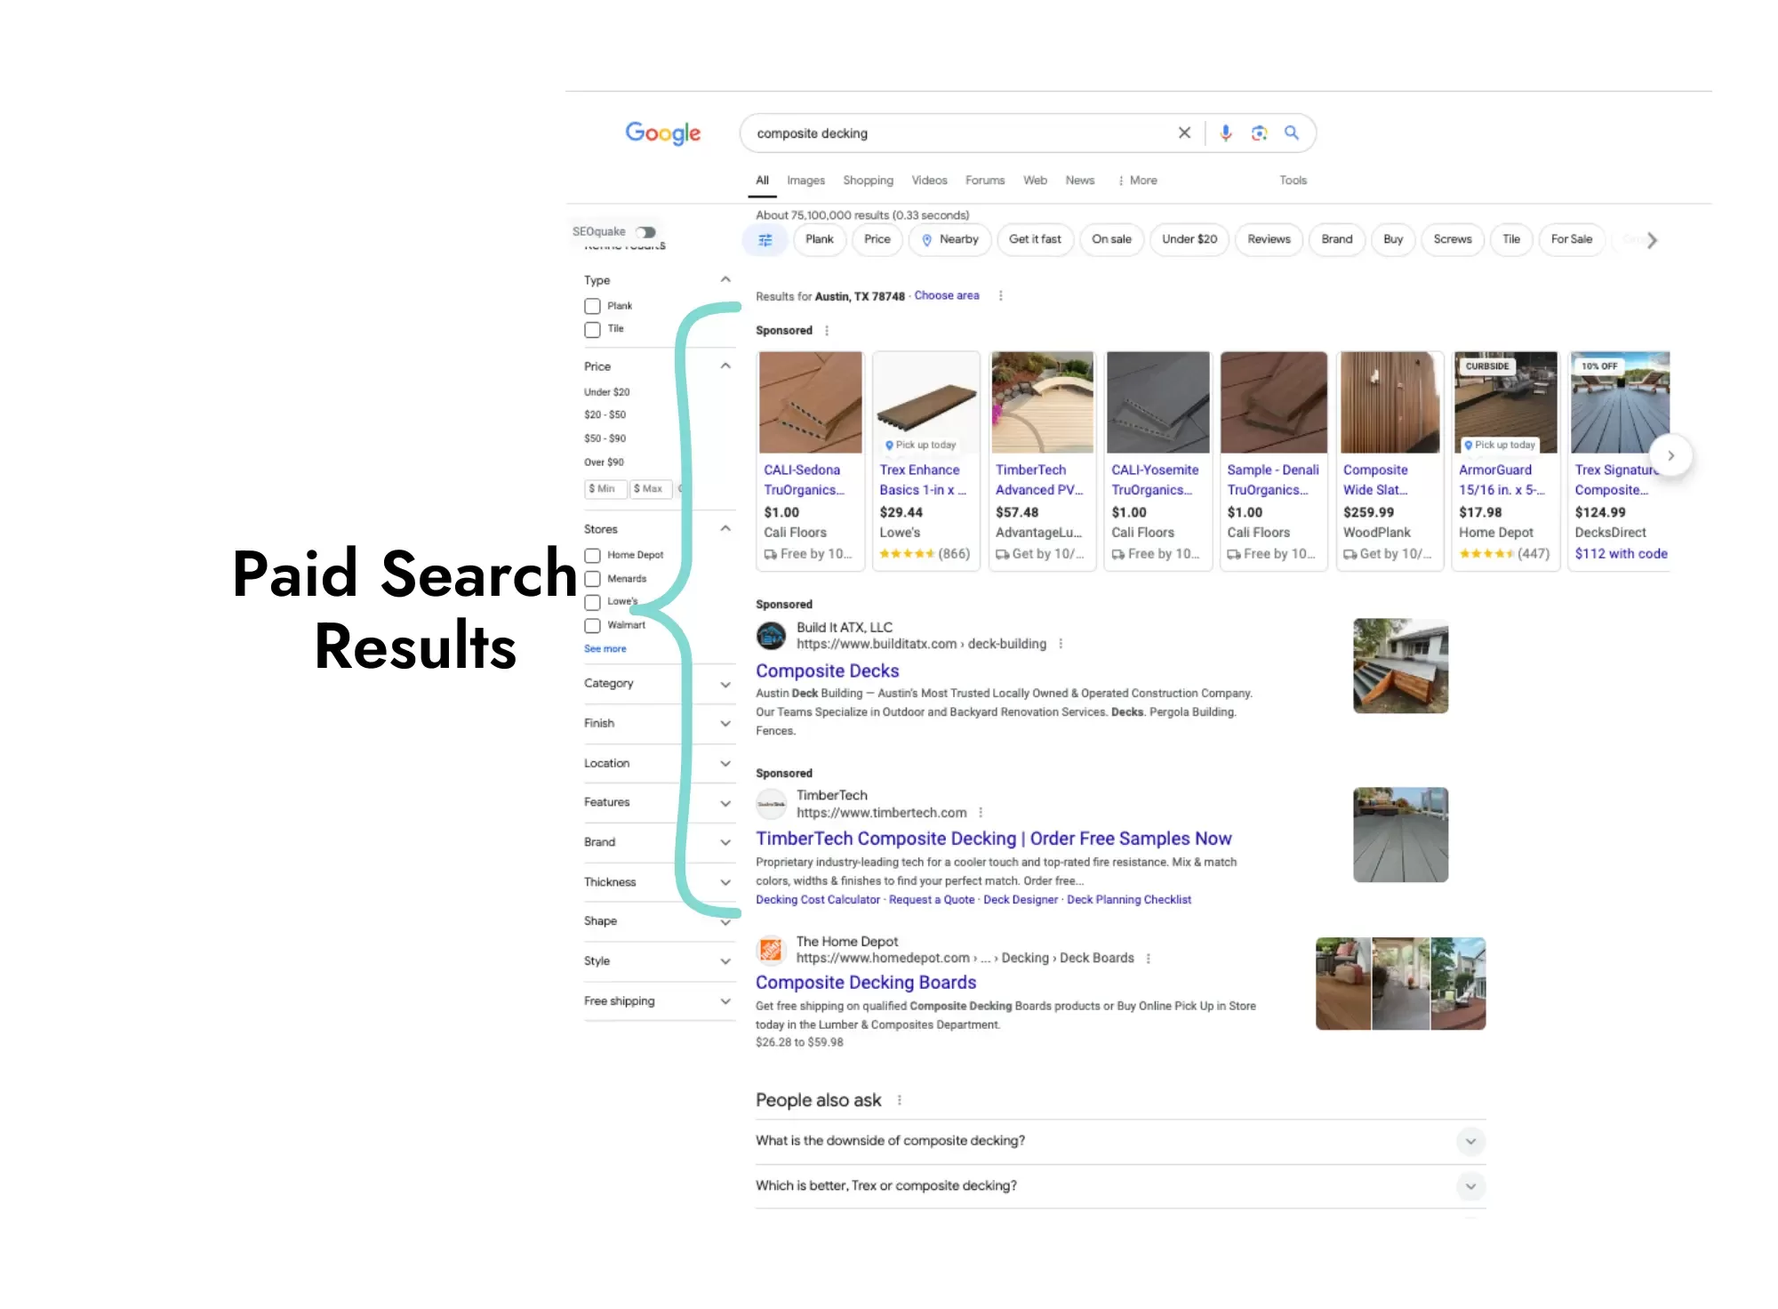
Task: Click the Build It ATX site favicon
Action: [771, 635]
